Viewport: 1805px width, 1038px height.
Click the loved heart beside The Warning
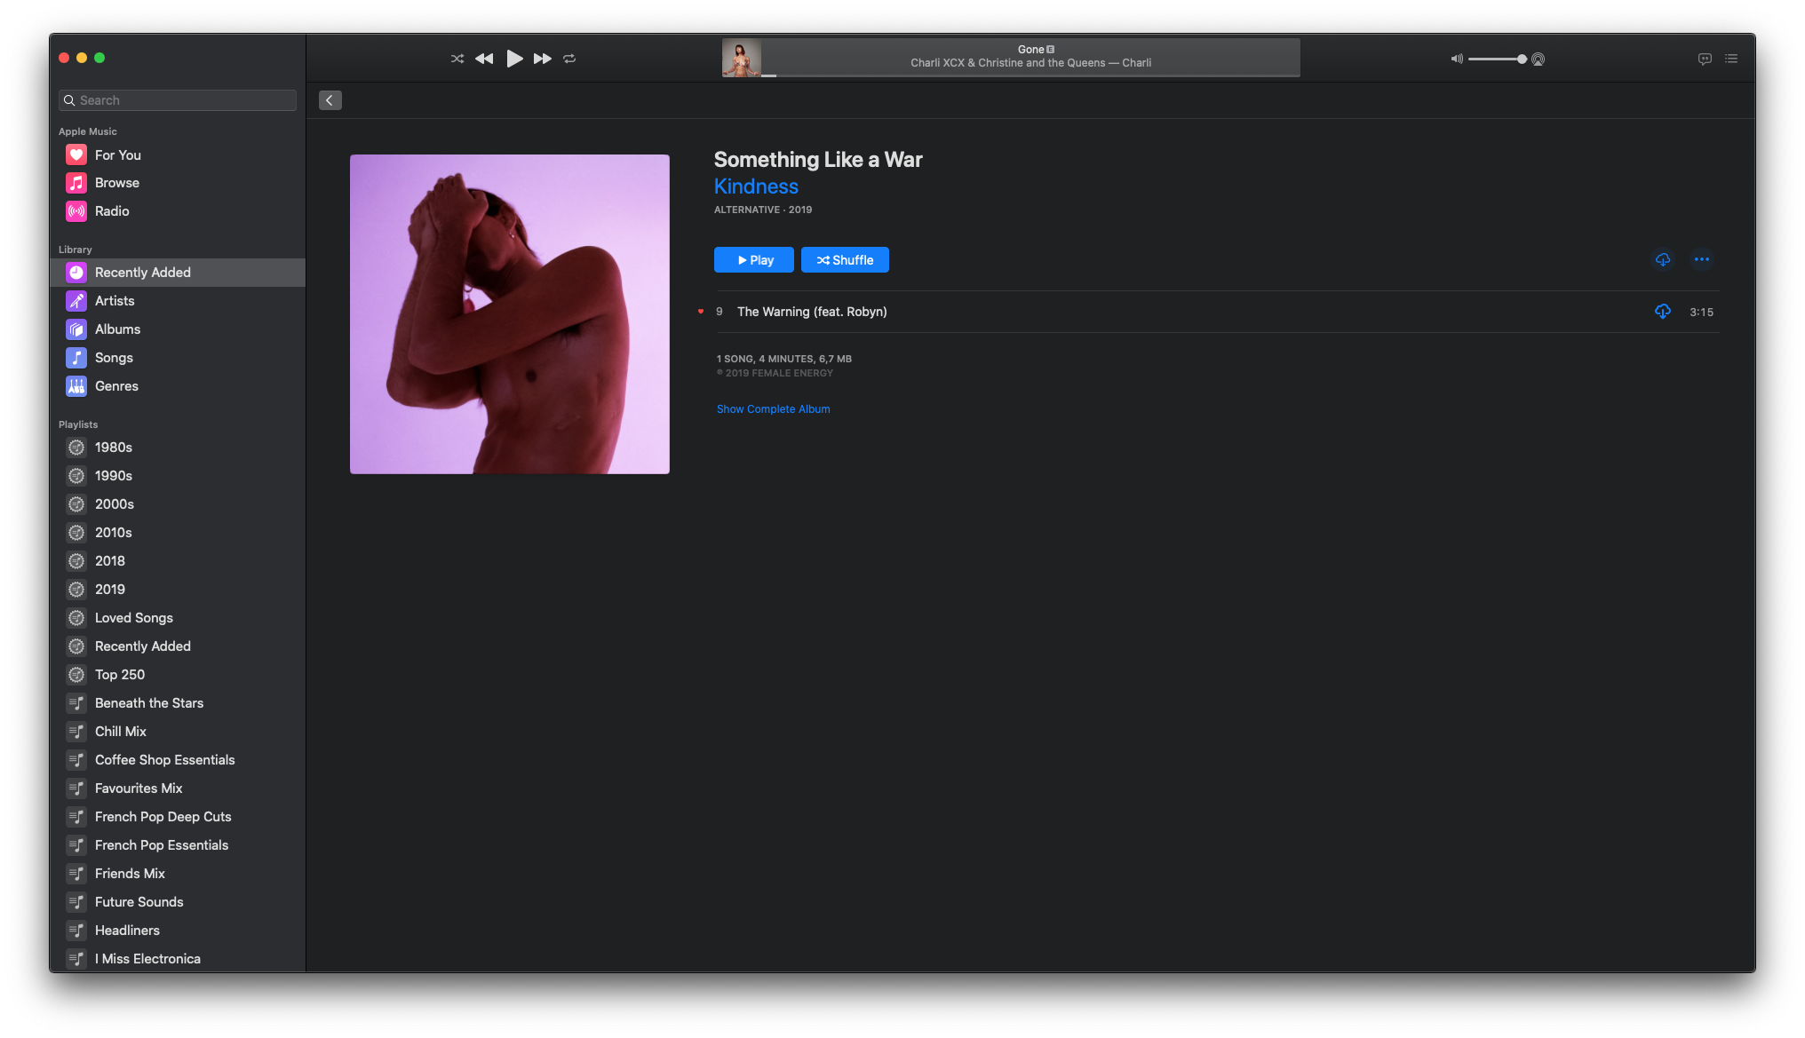(701, 312)
